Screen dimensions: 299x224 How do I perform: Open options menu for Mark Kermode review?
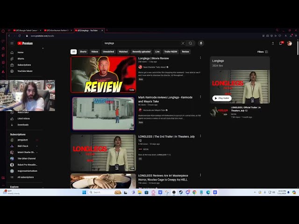click(x=200, y=97)
